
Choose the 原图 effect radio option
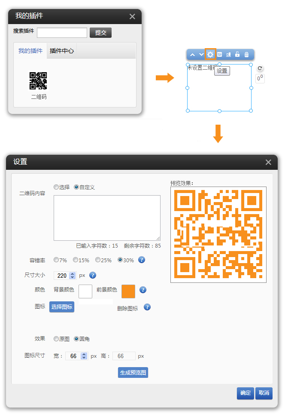pos(56,339)
